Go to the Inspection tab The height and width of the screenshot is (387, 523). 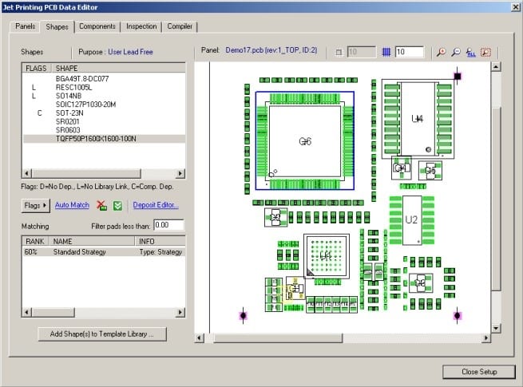(141, 26)
